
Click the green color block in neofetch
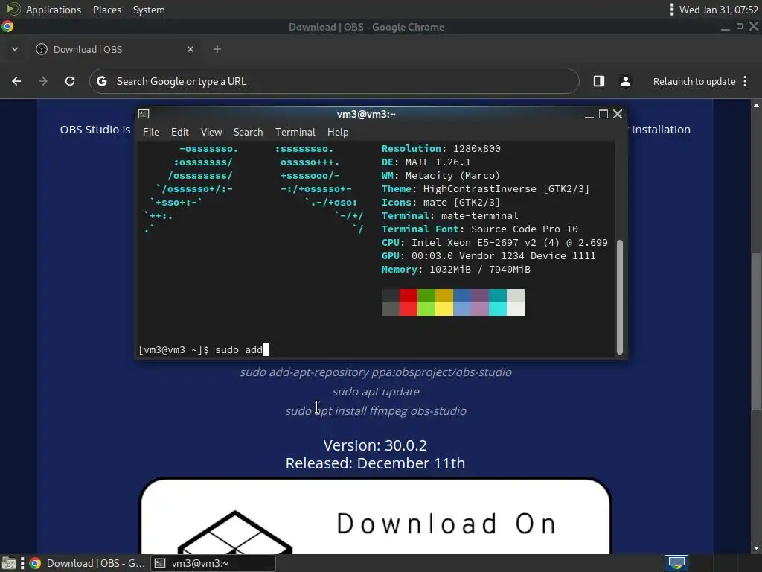click(x=426, y=302)
